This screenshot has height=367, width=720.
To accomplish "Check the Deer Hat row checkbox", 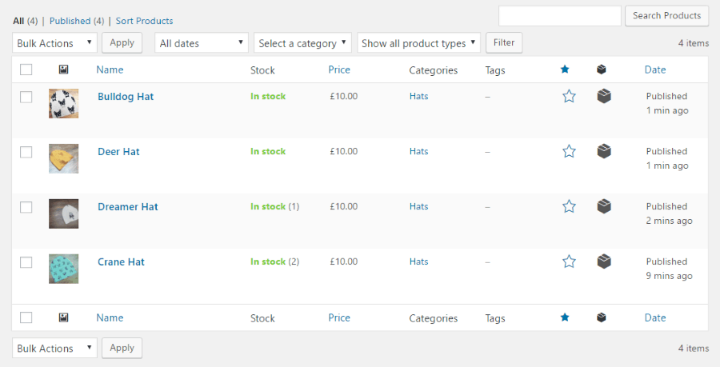I will pos(26,152).
